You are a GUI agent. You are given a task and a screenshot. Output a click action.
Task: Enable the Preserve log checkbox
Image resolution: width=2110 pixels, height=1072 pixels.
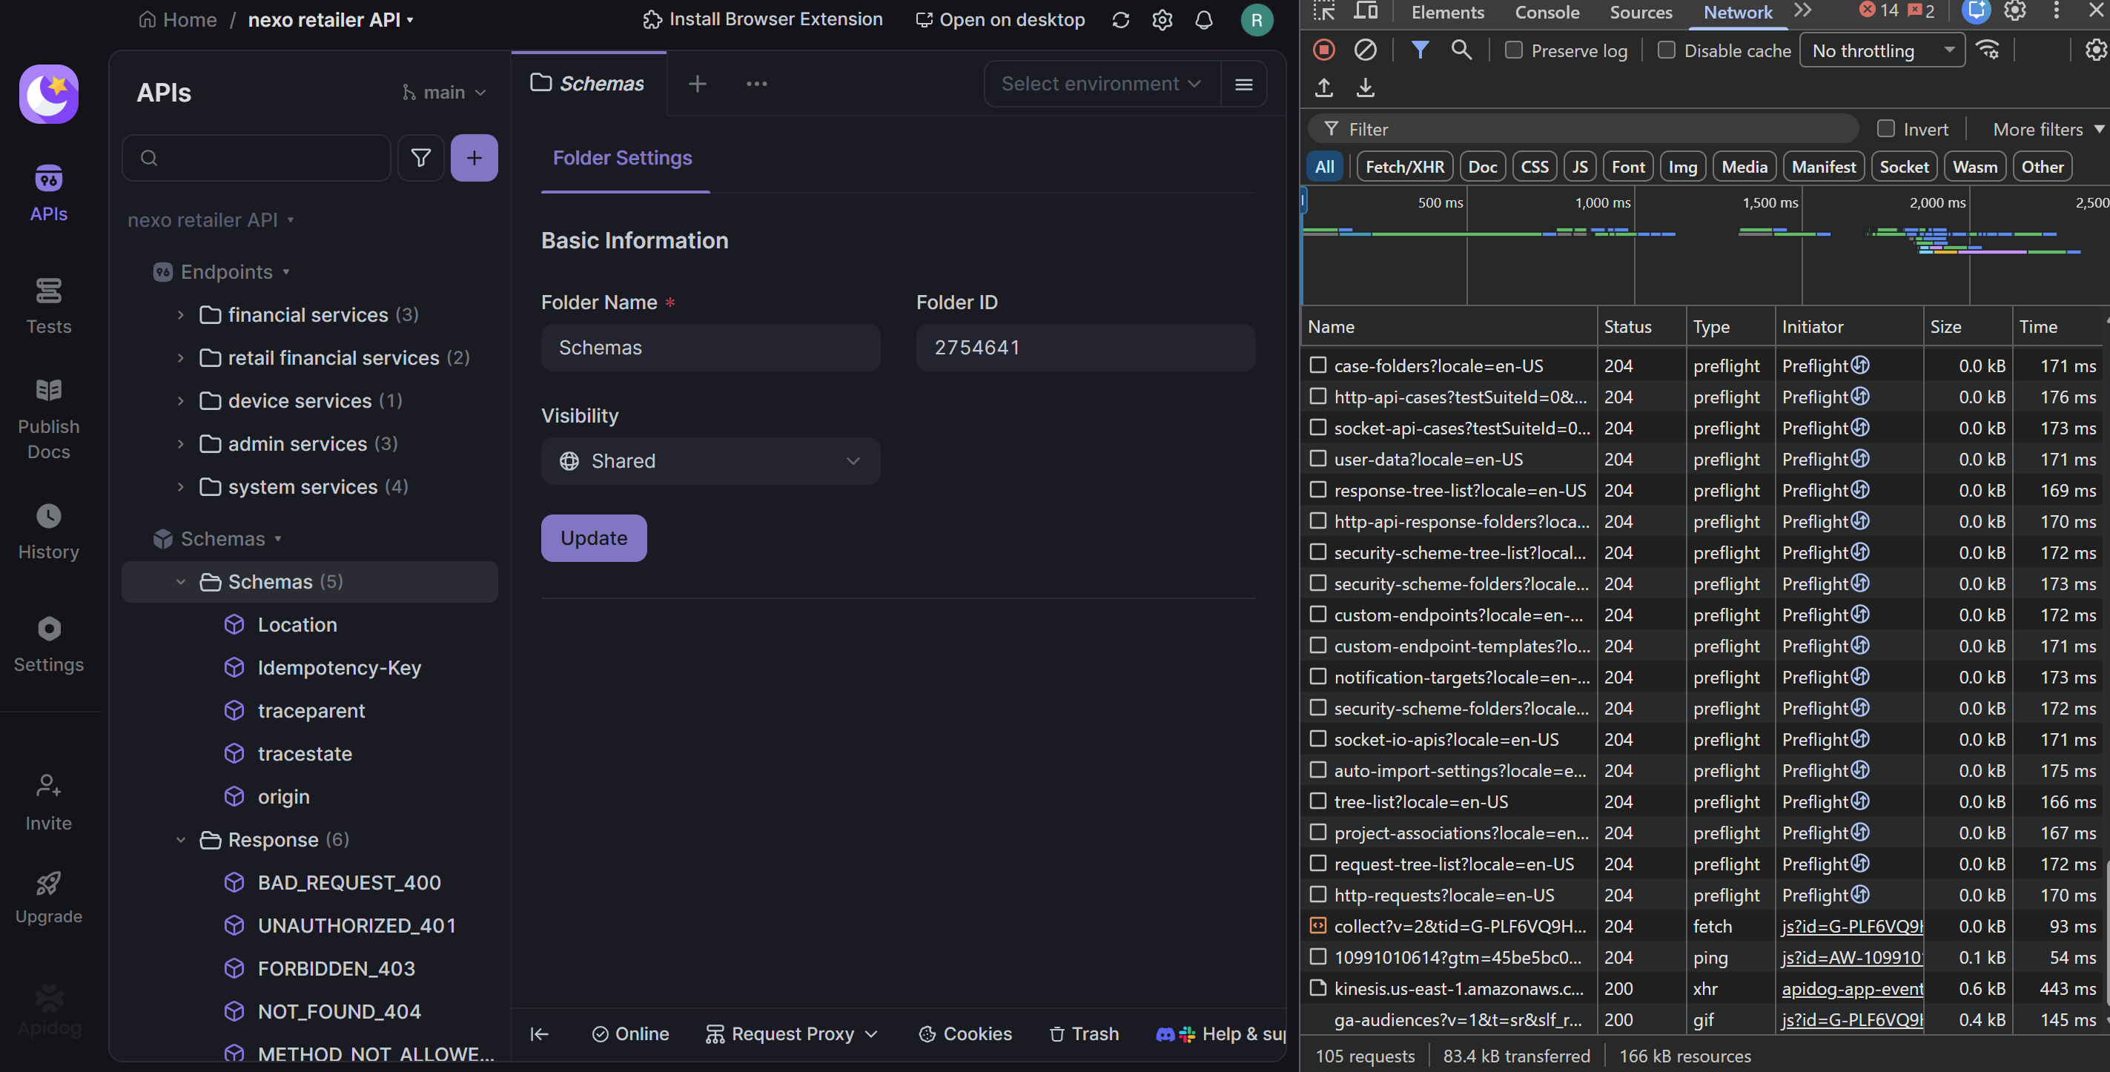click(x=1514, y=50)
